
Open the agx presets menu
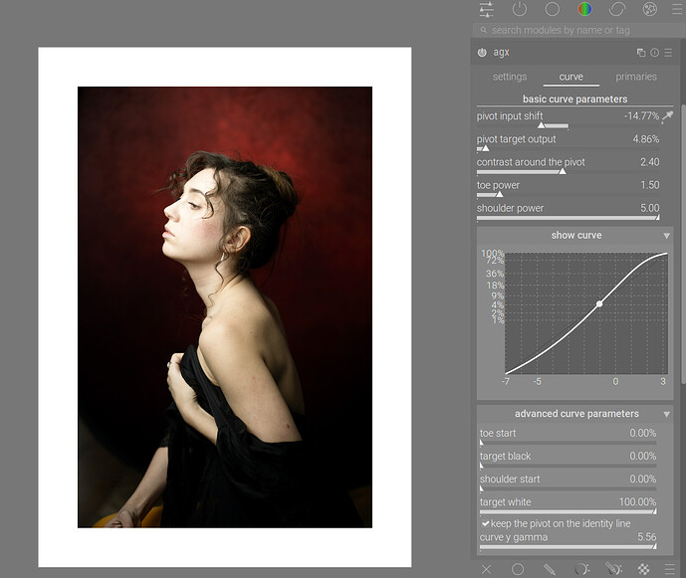pos(669,53)
